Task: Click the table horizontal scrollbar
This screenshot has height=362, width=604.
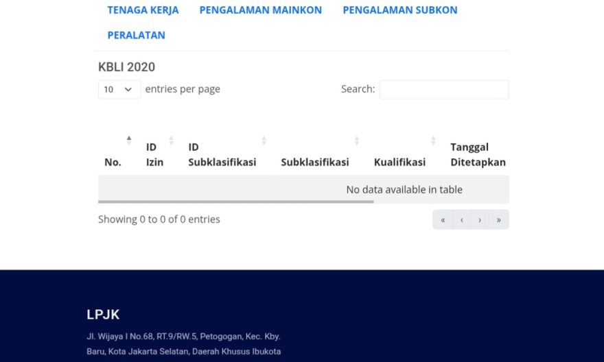Action: pos(235,202)
